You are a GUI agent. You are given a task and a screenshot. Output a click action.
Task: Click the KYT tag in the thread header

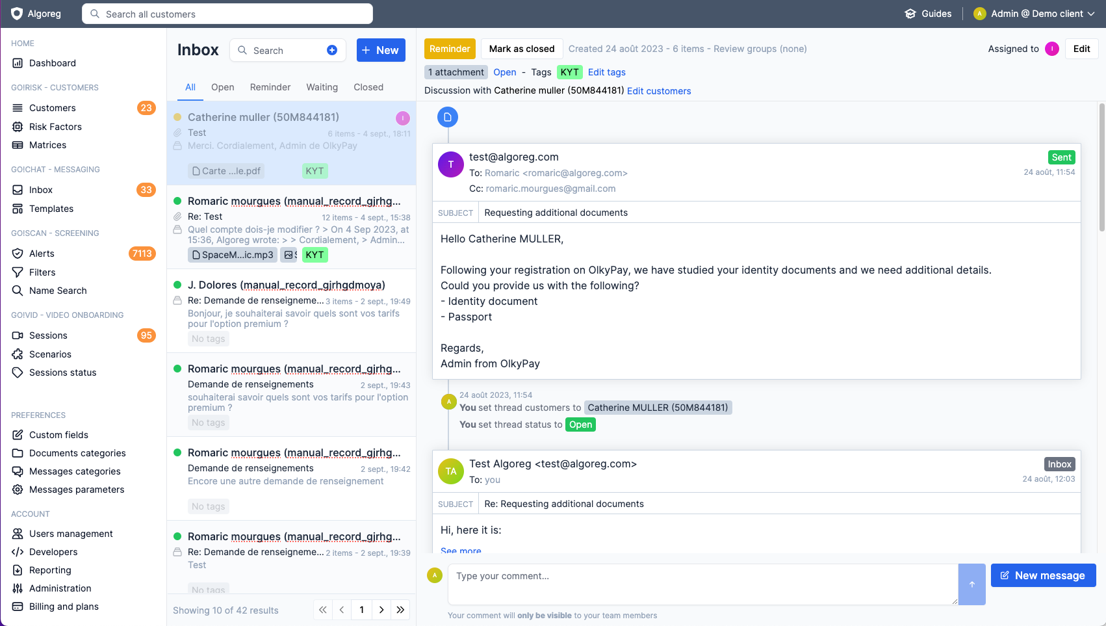pos(570,72)
